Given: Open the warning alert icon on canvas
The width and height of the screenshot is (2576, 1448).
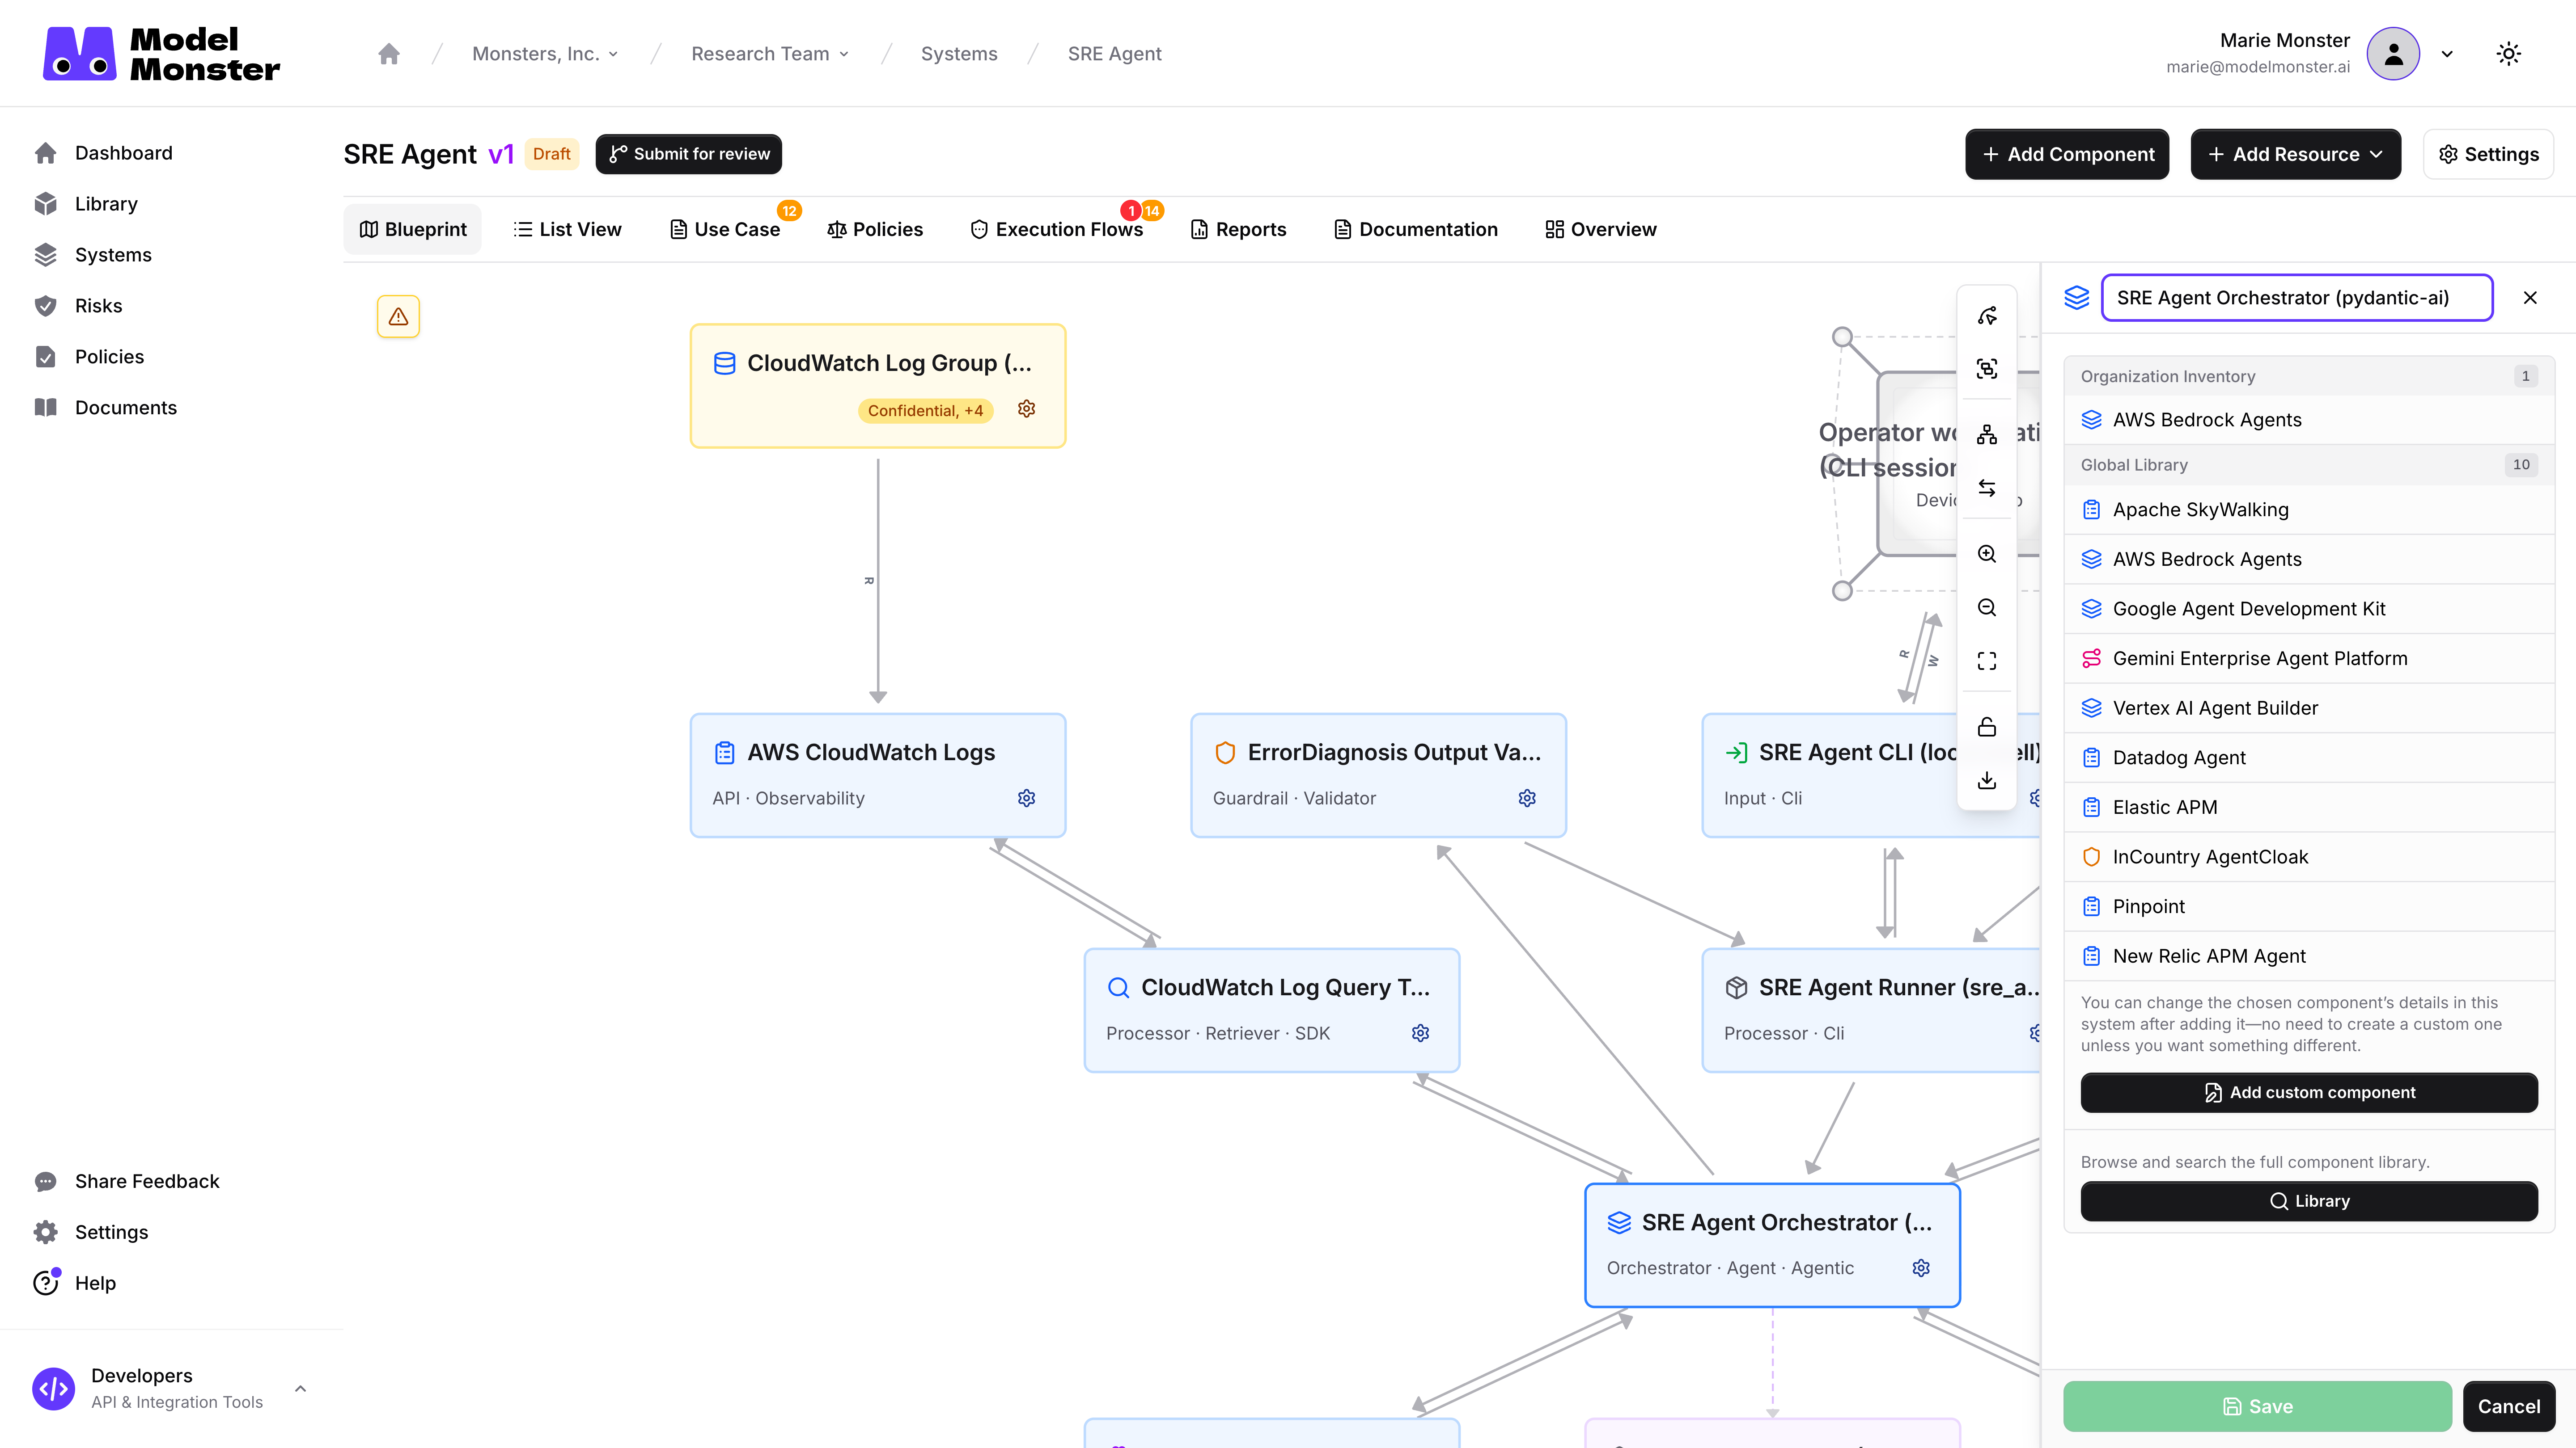Looking at the screenshot, I should (398, 317).
